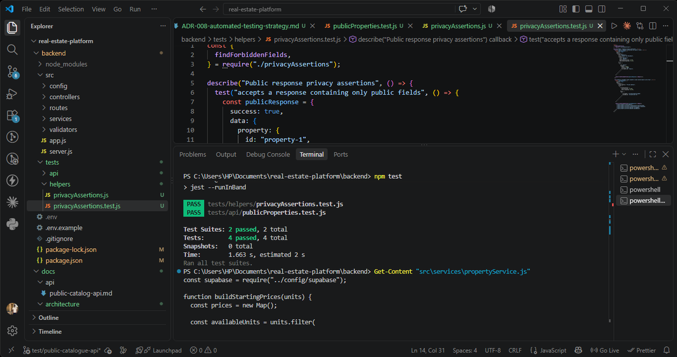Switch to the Ports panel tab
The height and width of the screenshot is (357, 677).
click(x=341, y=155)
